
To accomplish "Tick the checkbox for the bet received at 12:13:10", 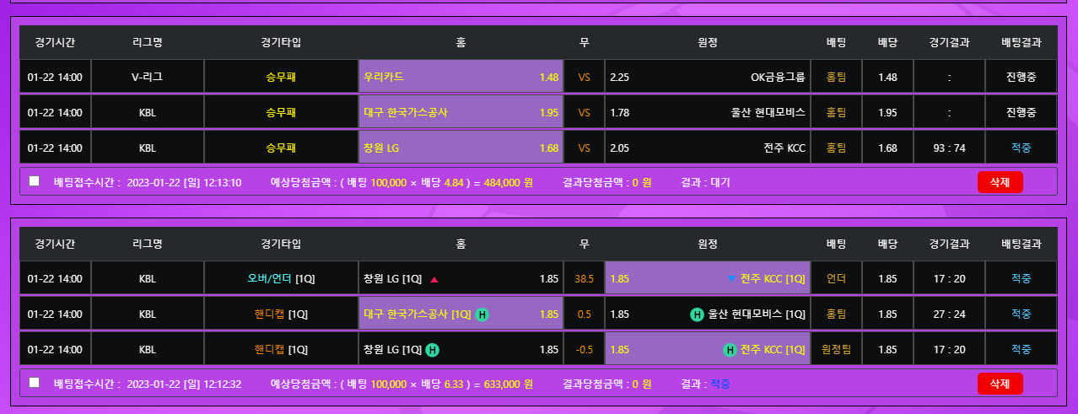I will pyautogui.click(x=35, y=180).
